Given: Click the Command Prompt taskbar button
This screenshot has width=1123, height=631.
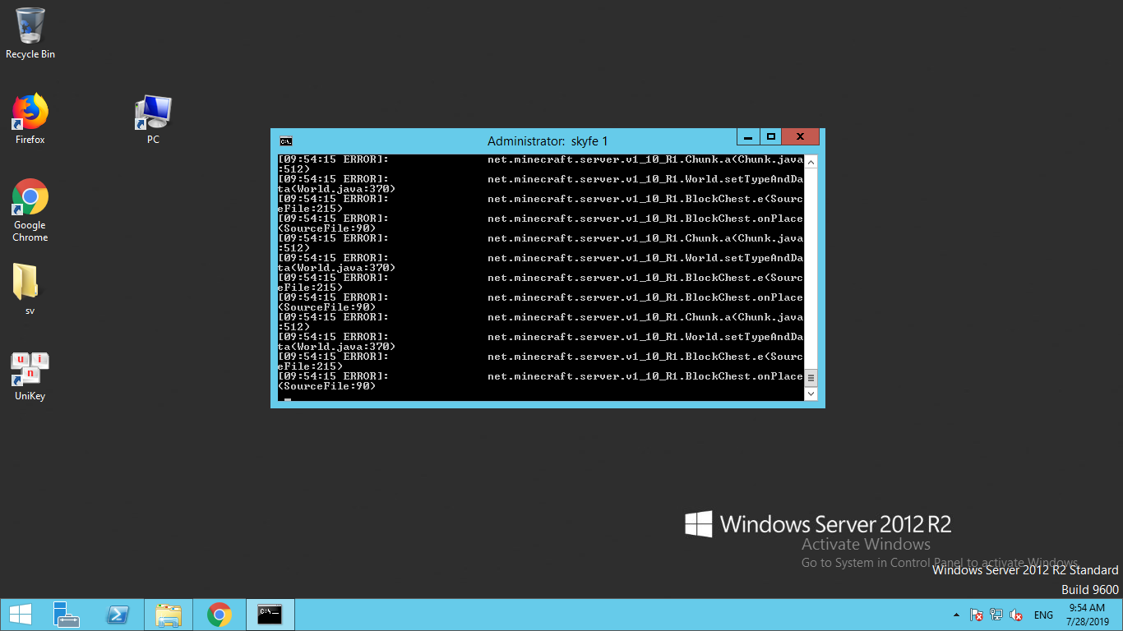Looking at the screenshot, I should click(270, 615).
